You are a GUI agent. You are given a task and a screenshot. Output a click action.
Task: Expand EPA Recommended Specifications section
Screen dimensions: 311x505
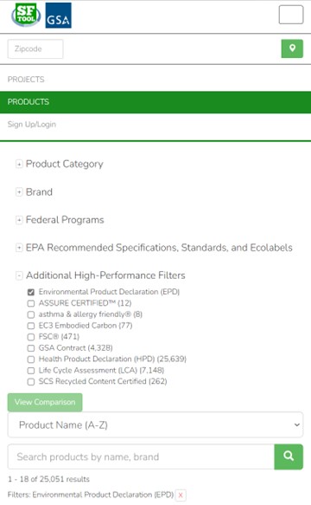(x=19, y=248)
